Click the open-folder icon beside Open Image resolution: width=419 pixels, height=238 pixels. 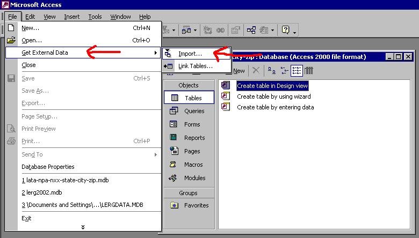click(x=11, y=40)
